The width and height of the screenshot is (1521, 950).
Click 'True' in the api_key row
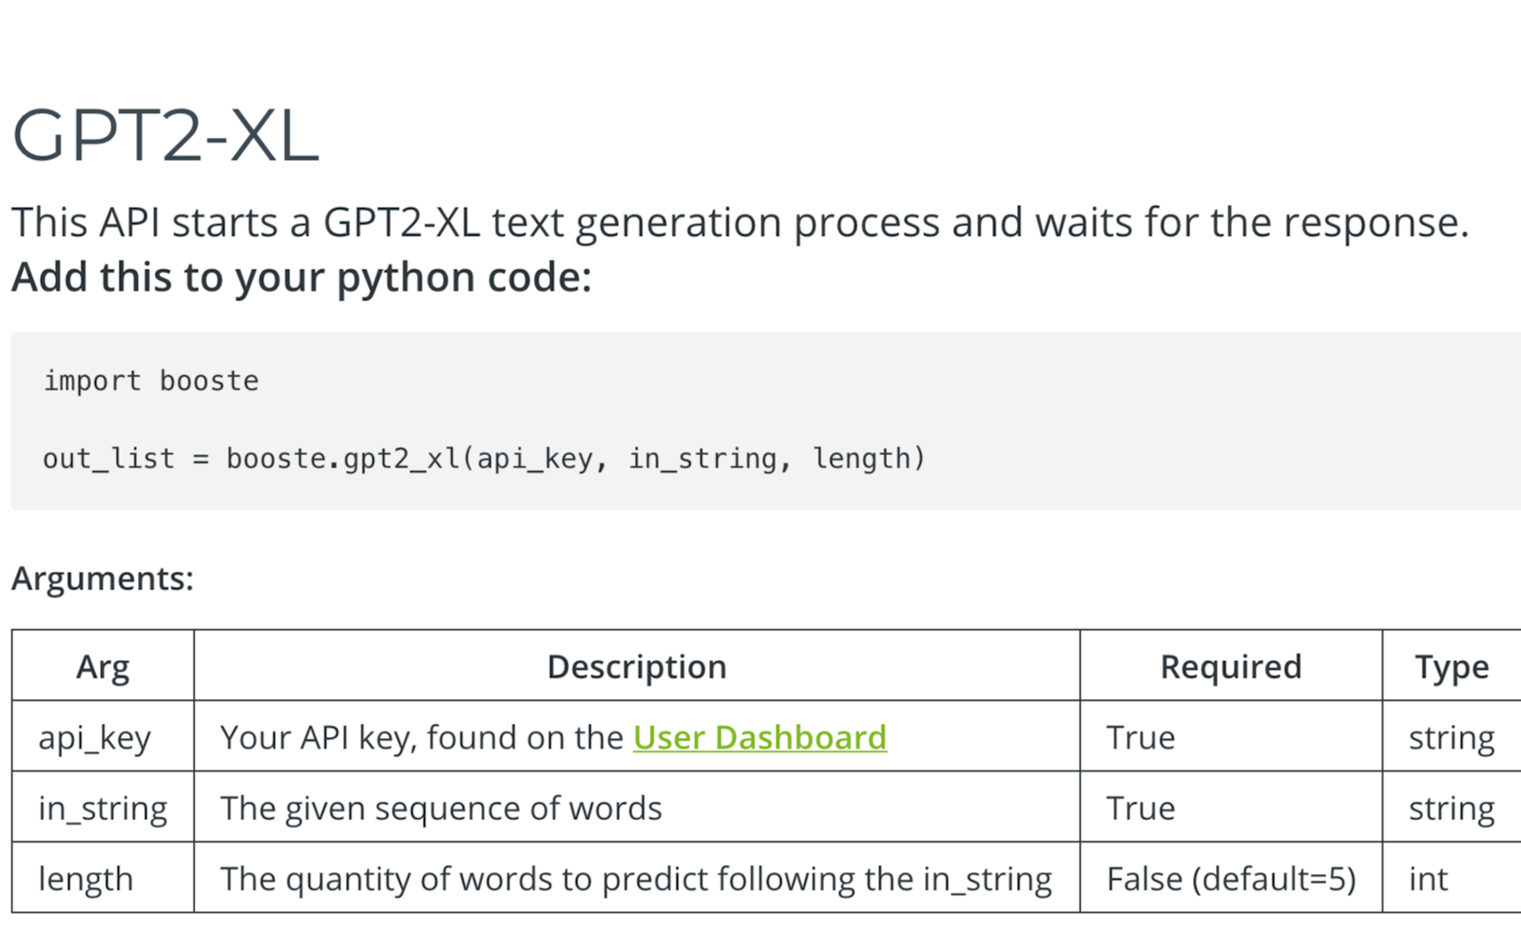(x=1141, y=738)
